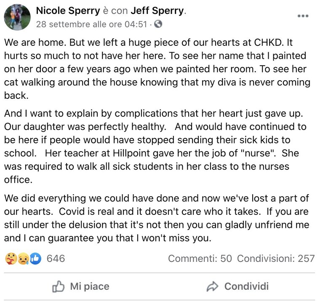323x301 pixels.
Task: Open Jeff Sperry's tagged profile link
Action: [x=157, y=11]
